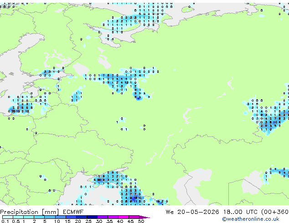Click the 30–35 mm violet legend box
Screen dimensions: 289x223
coord(103,217)
